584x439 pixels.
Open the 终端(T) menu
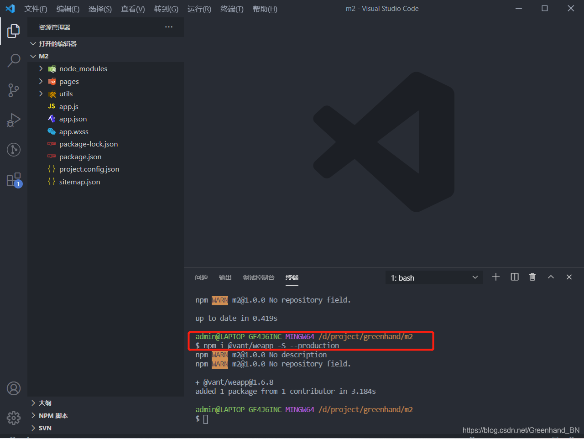pyautogui.click(x=232, y=9)
